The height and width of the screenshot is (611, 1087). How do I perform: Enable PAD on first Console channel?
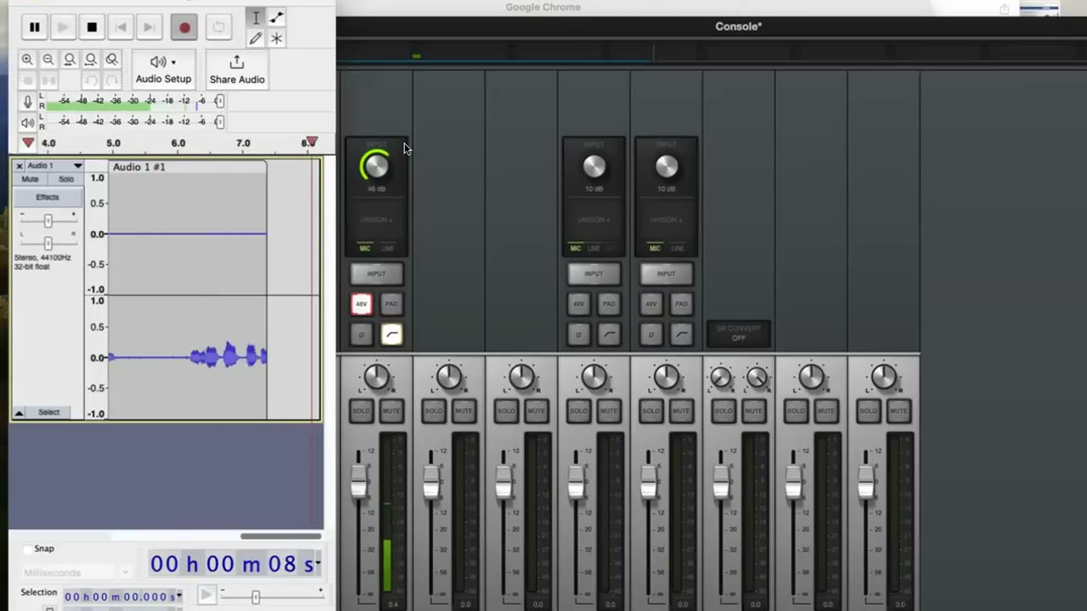point(391,304)
